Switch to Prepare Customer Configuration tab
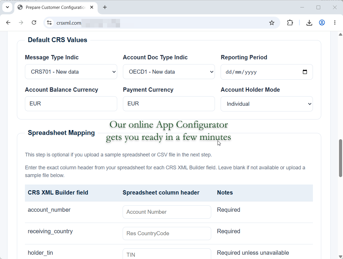Screen dimensions: 343x259 click(55, 7)
